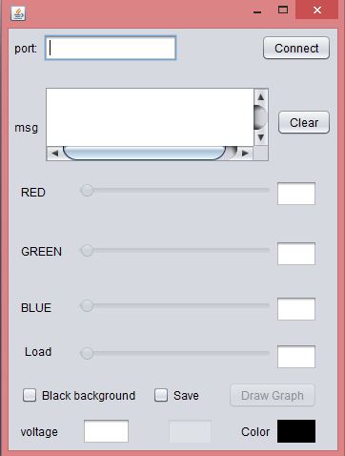This screenshot has width=345, height=456.
Task: Click the GREEN slider handle
Action: 87,250
